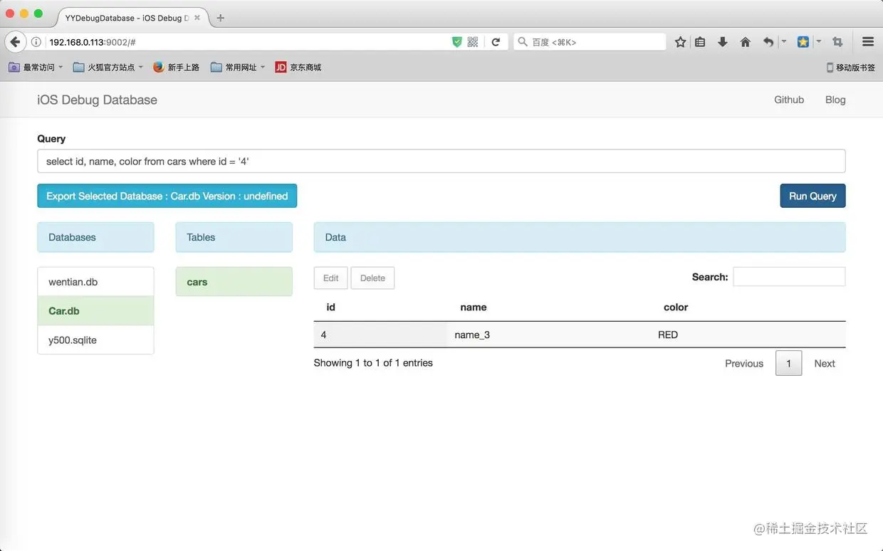Reload the page with refresh icon
The image size is (883, 551).
[496, 42]
